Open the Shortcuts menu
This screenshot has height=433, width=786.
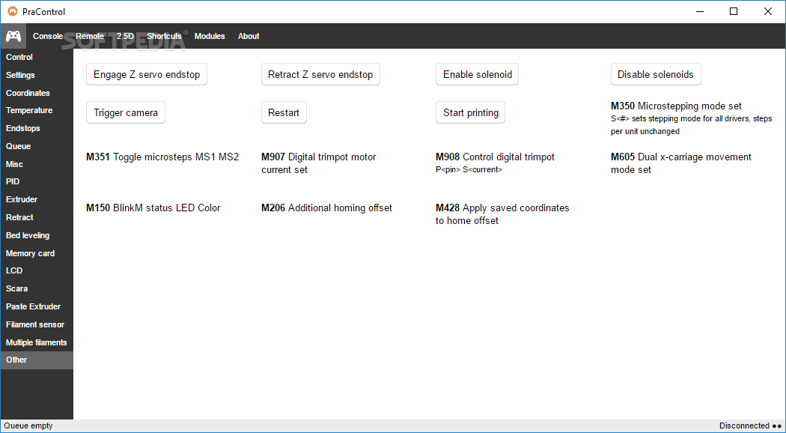click(x=165, y=36)
